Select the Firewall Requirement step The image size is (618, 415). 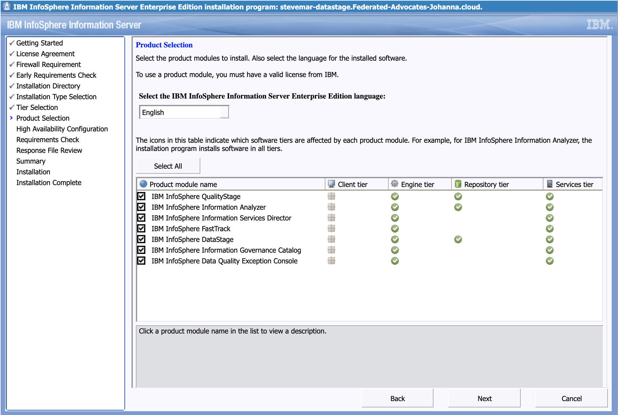(49, 64)
